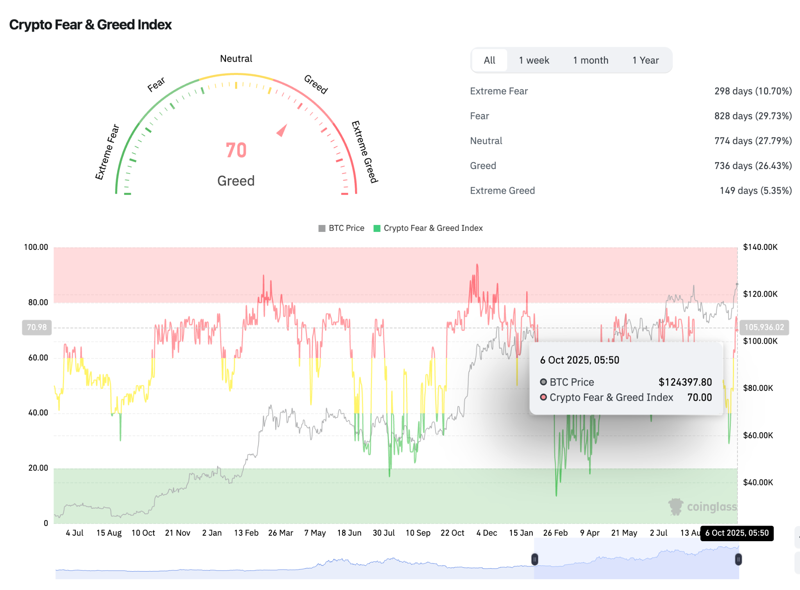Click the gauge needle pointer arrow
The image size is (800, 590).
[x=282, y=130]
